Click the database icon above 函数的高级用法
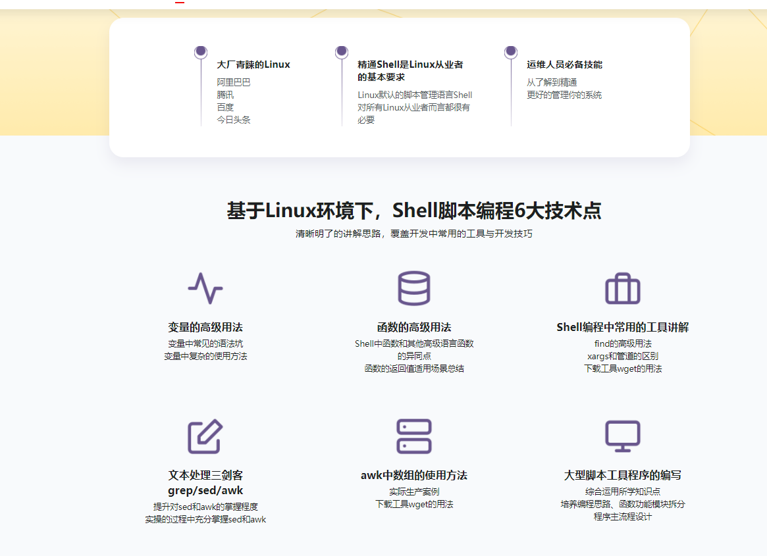Viewport: 767px width, 556px height. (415, 288)
